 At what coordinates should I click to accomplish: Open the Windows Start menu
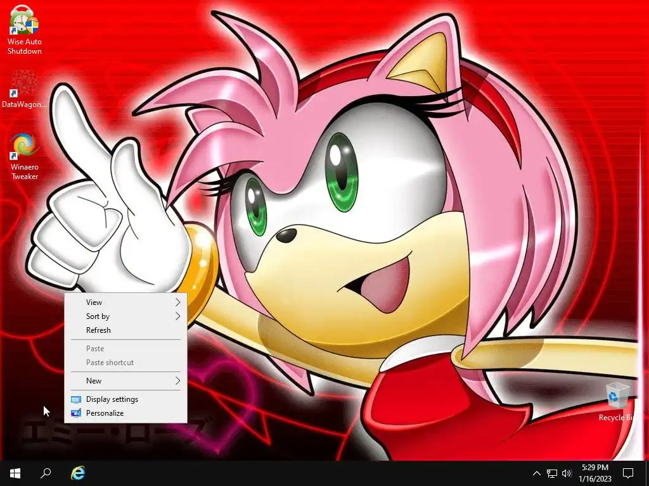tap(15, 473)
